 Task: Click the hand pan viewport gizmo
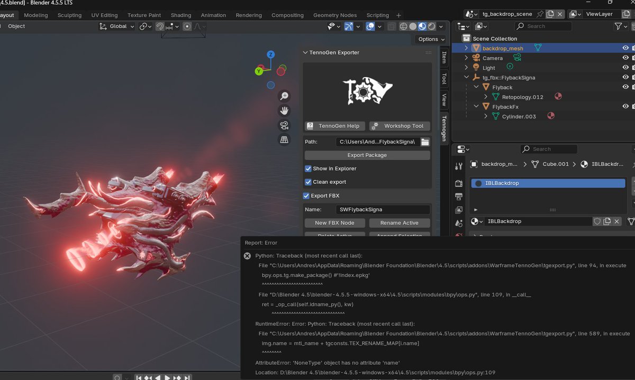coord(284,110)
